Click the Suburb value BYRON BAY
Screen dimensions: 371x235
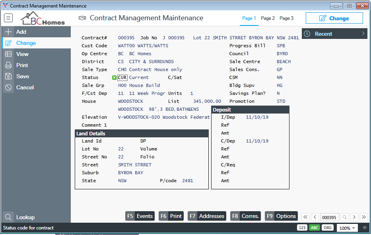[x=130, y=173]
